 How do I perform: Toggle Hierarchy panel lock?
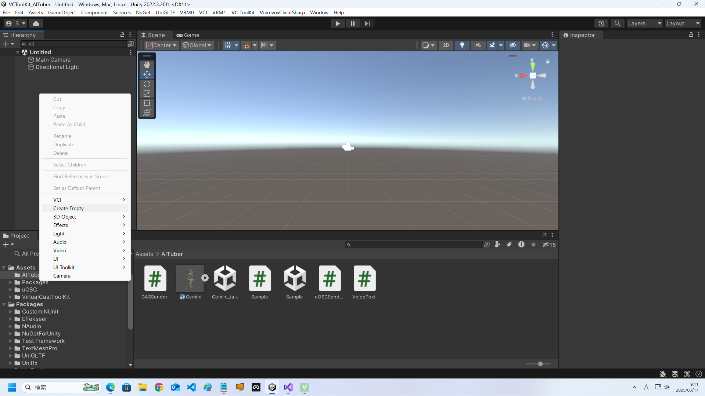pos(122,35)
